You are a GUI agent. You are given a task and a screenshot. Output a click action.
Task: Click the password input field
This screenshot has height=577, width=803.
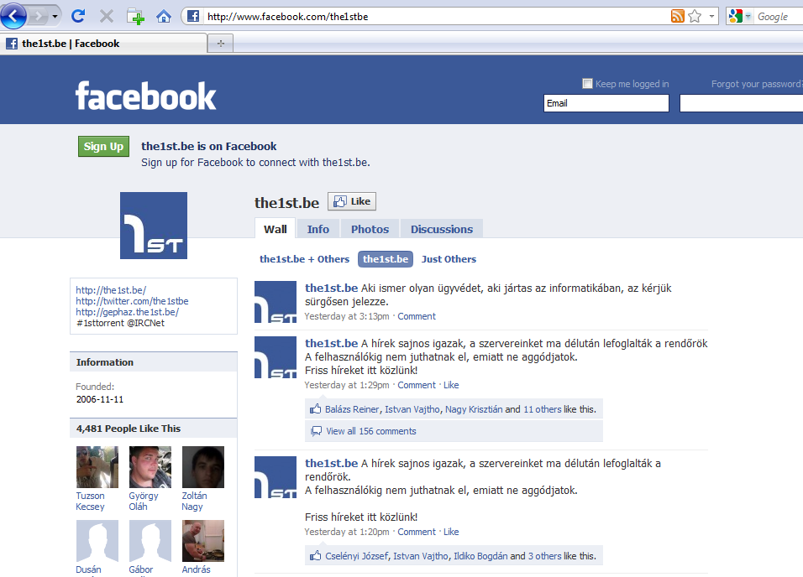click(741, 103)
